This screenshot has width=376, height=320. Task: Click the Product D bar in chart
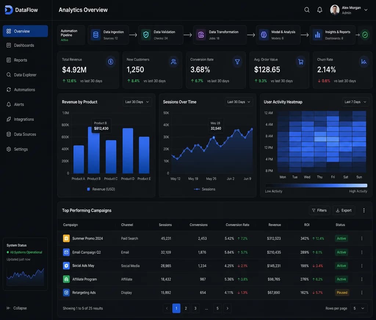tap(128, 151)
